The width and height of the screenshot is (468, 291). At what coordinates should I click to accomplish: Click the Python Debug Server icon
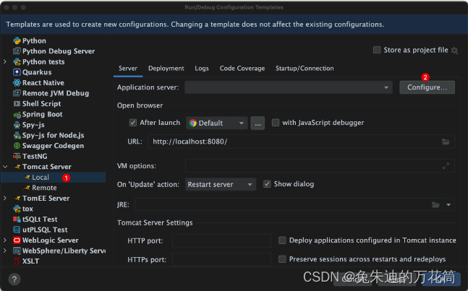pyautogui.click(x=17, y=51)
